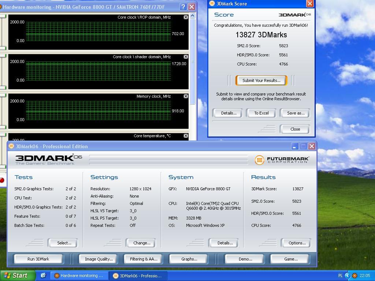Viewport: 375px width, 281px height.
Task: Click the red record button indicator
Action: pos(2,180)
